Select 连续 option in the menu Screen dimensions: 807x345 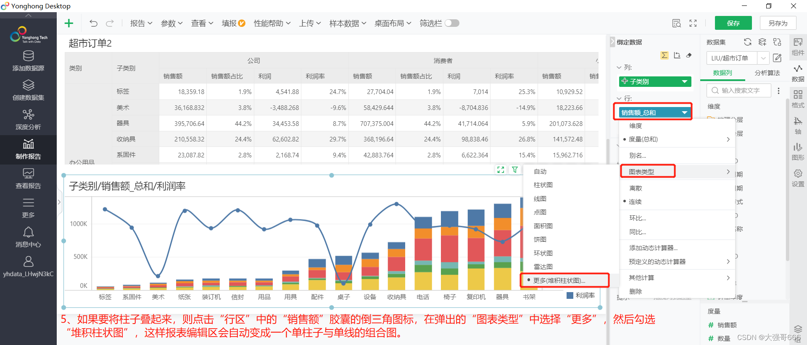pos(677,201)
